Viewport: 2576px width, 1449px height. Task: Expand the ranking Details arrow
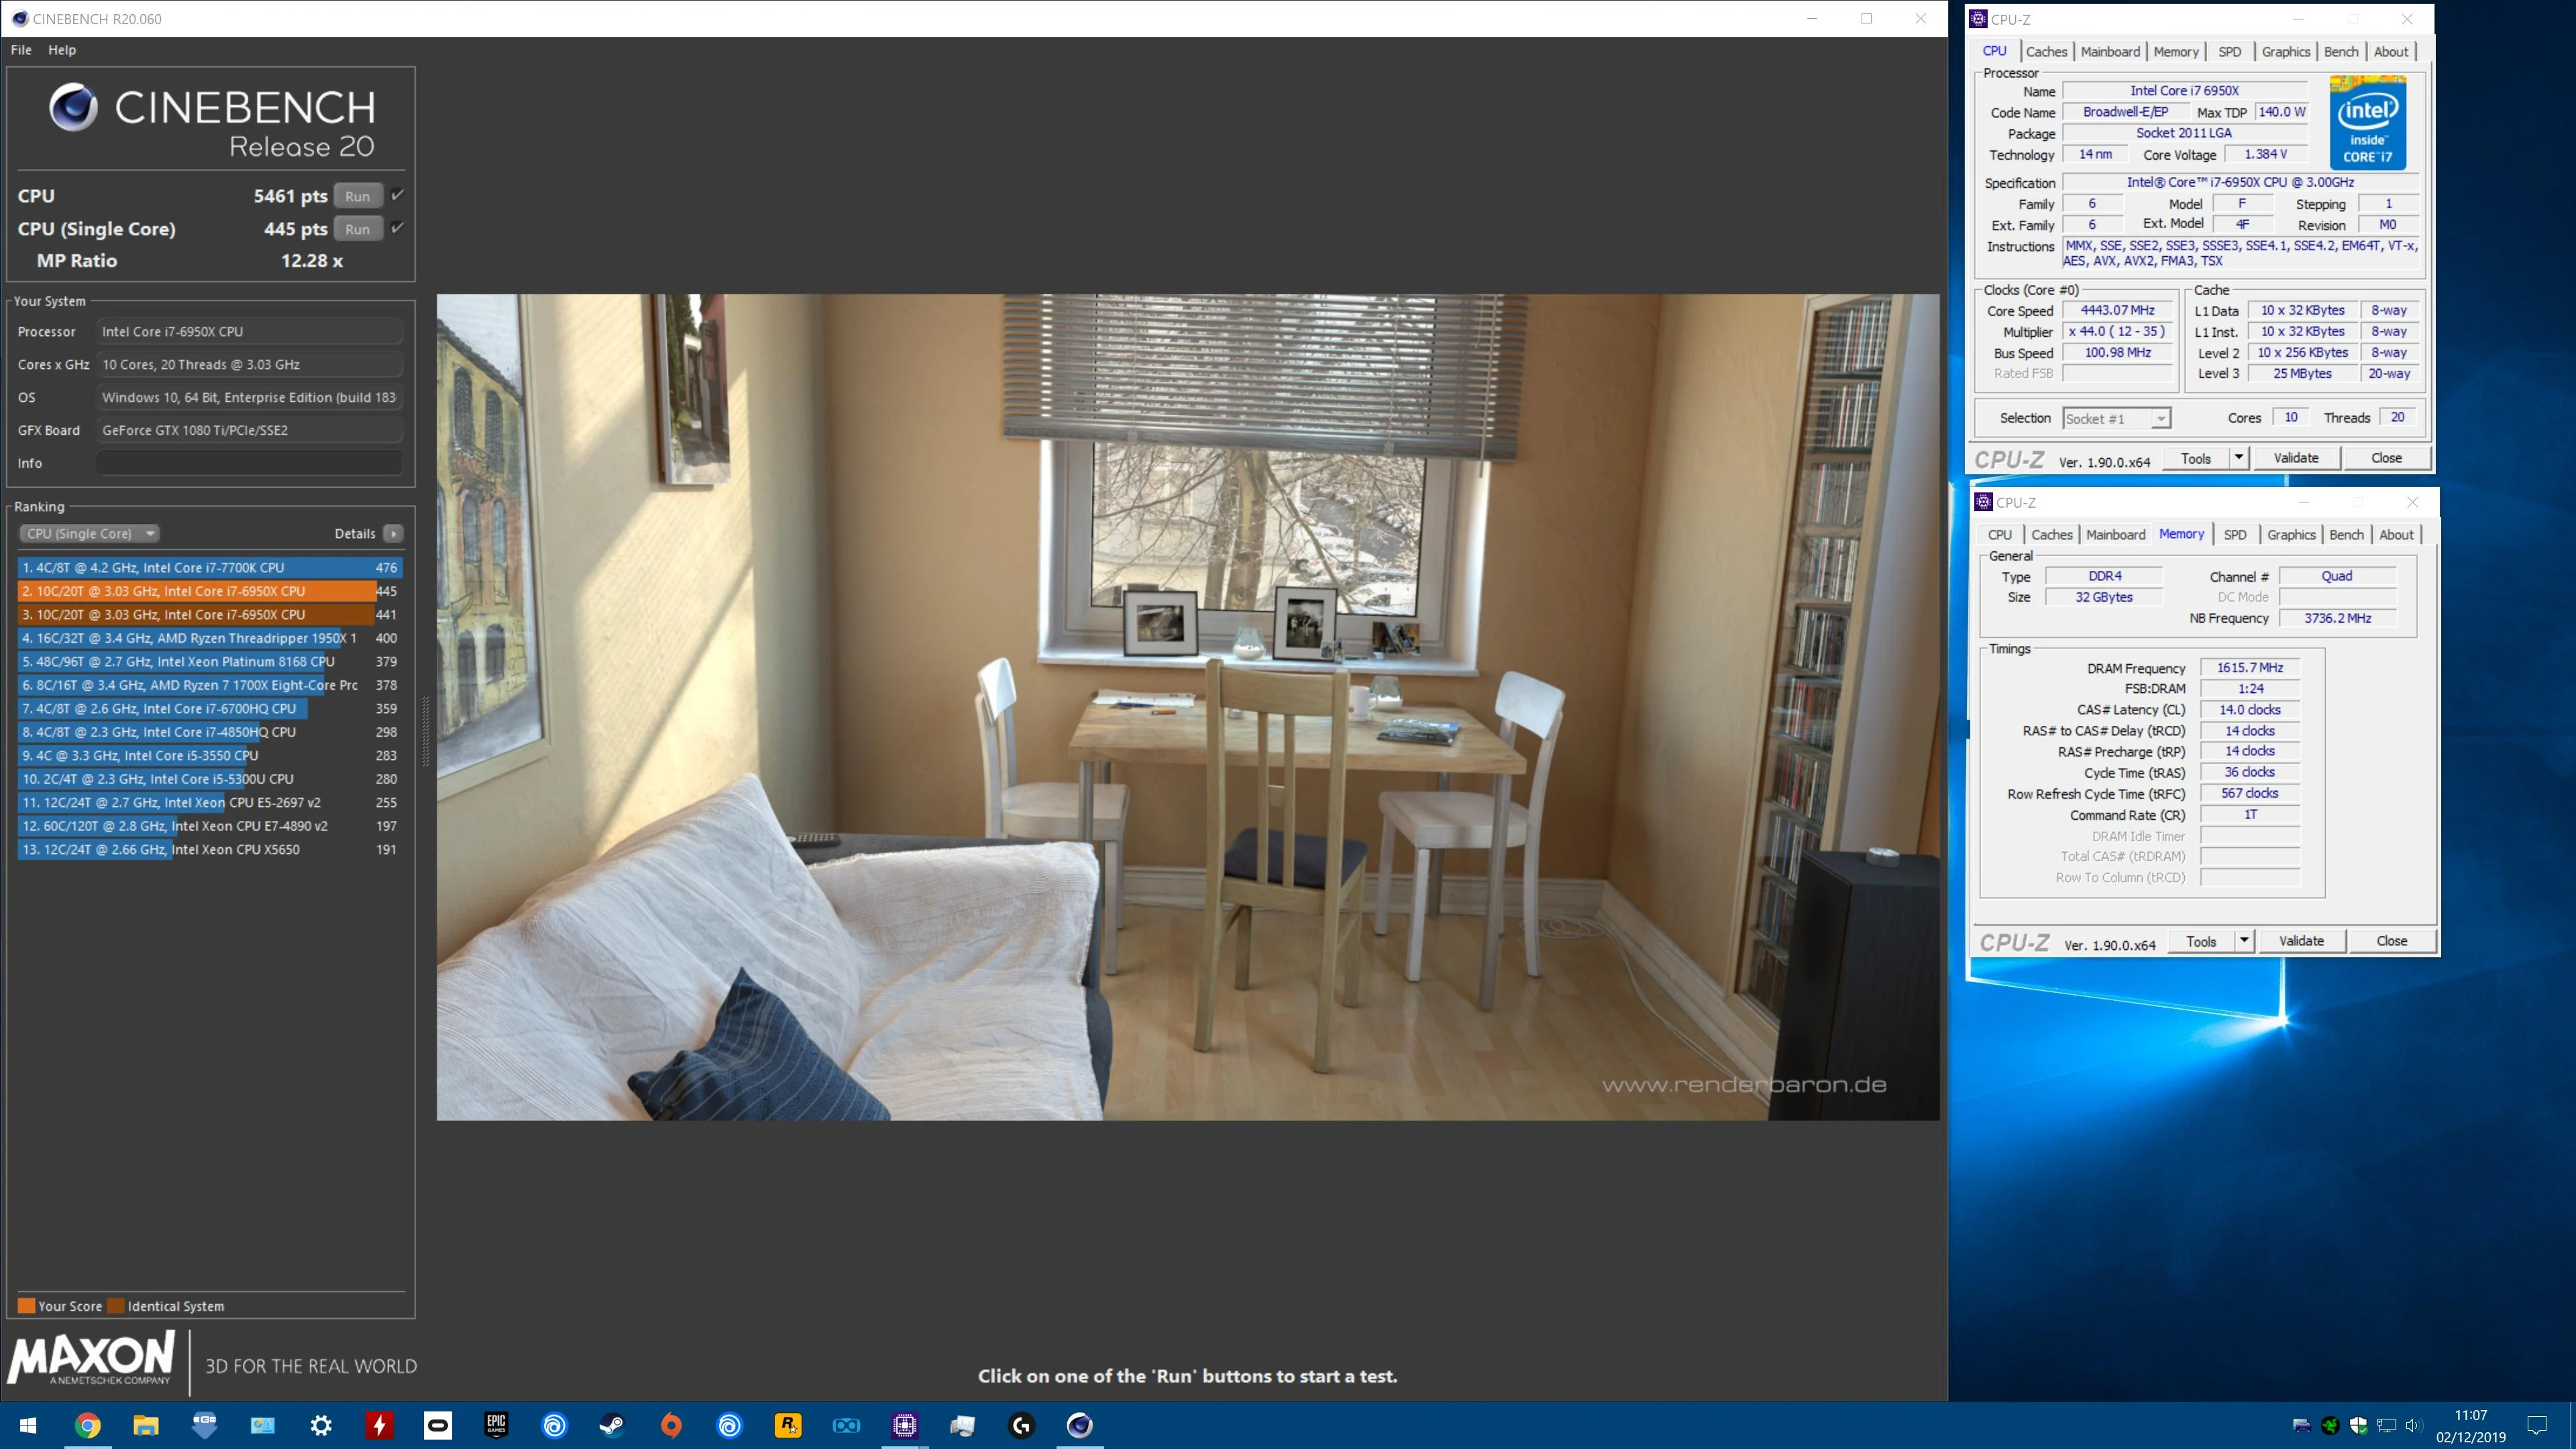[x=394, y=533]
